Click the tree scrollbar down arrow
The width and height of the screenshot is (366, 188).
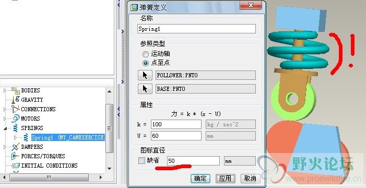109,168
